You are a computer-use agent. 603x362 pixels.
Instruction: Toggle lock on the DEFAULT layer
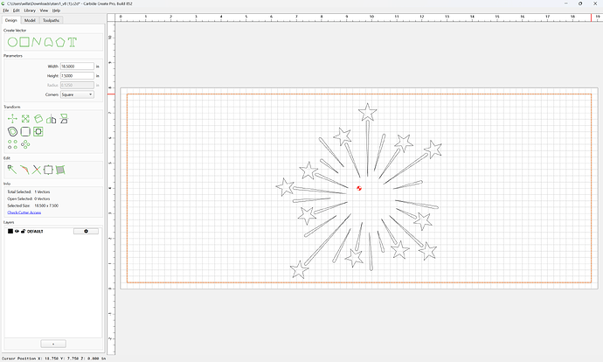pyautogui.click(x=23, y=231)
